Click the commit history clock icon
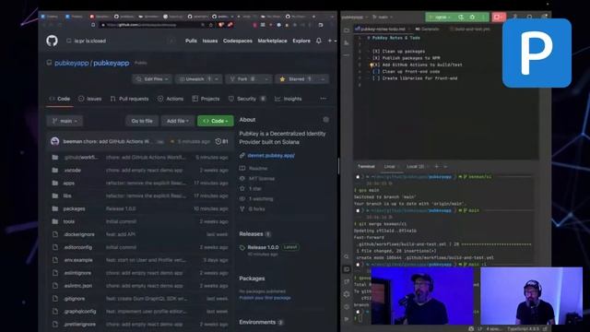The image size is (590, 332). click(x=218, y=141)
